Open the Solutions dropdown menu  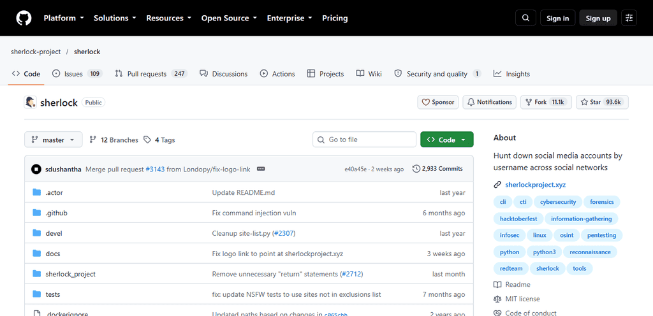pos(115,18)
